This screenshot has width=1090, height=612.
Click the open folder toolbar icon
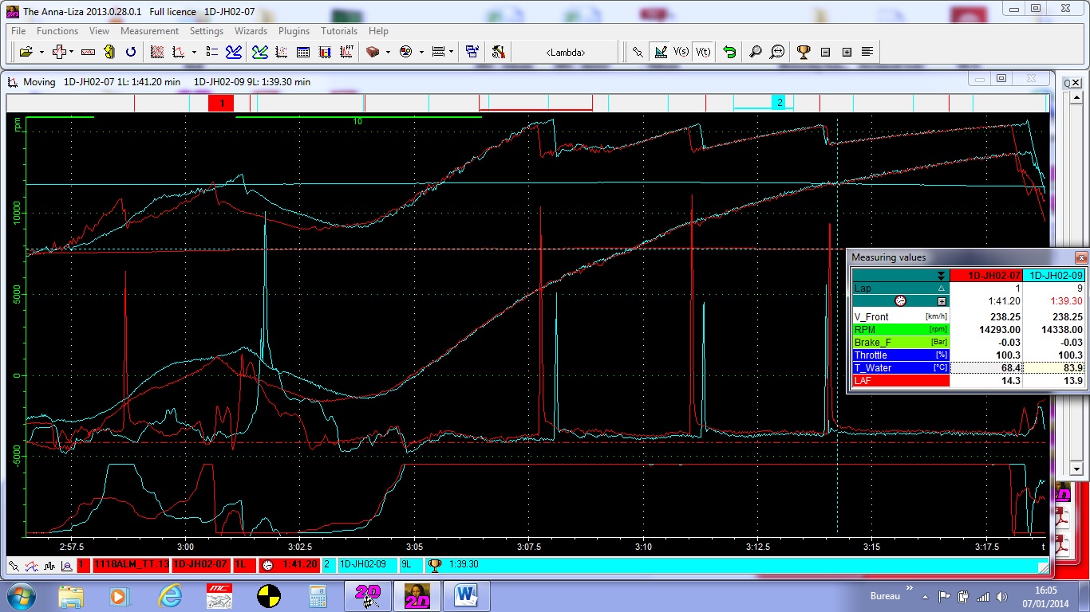pos(26,52)
